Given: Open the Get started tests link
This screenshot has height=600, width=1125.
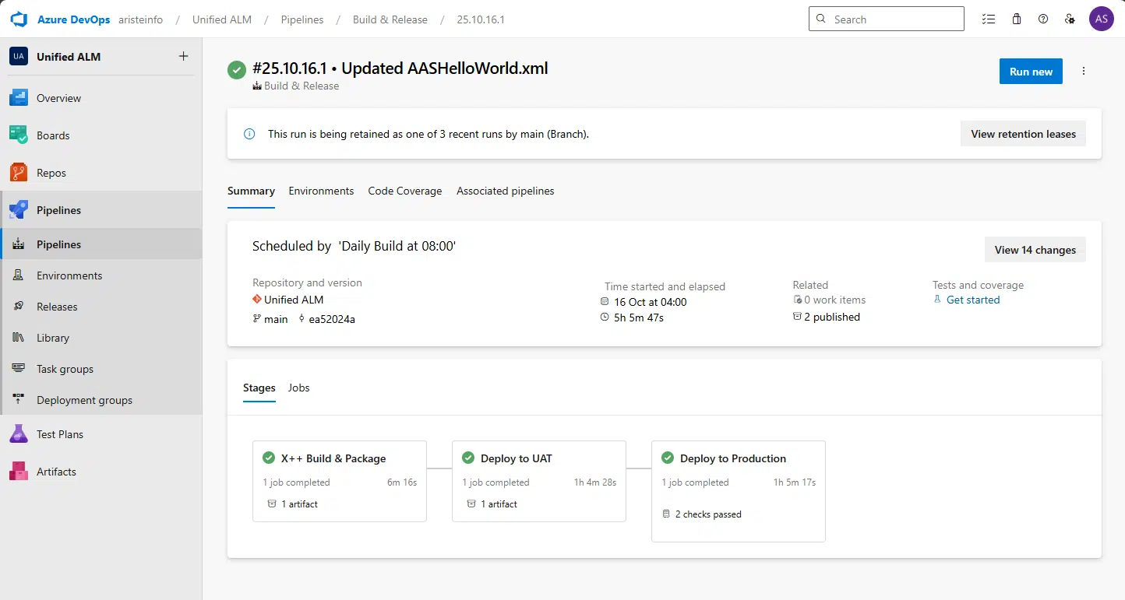Looking at the screenshot, I should click(972, 300).
